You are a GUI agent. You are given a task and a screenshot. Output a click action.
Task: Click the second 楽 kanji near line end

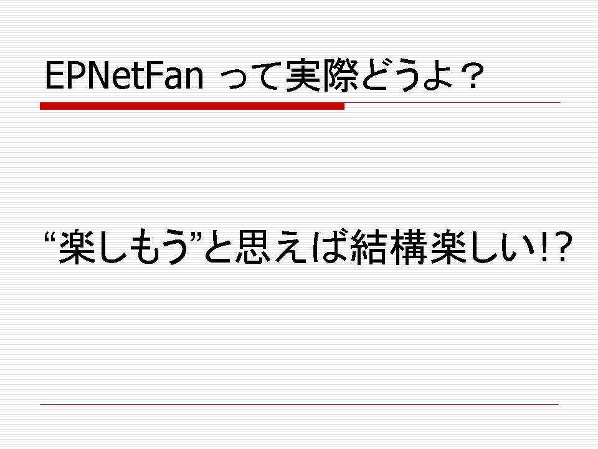point(449,246)
